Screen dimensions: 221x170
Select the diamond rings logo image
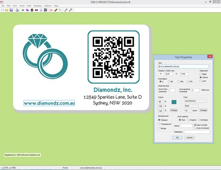[x=45, y=56]
